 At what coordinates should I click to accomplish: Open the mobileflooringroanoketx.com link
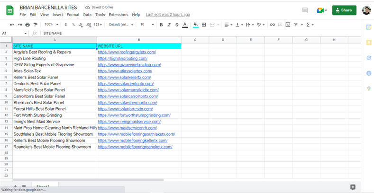tap(135, 147)
